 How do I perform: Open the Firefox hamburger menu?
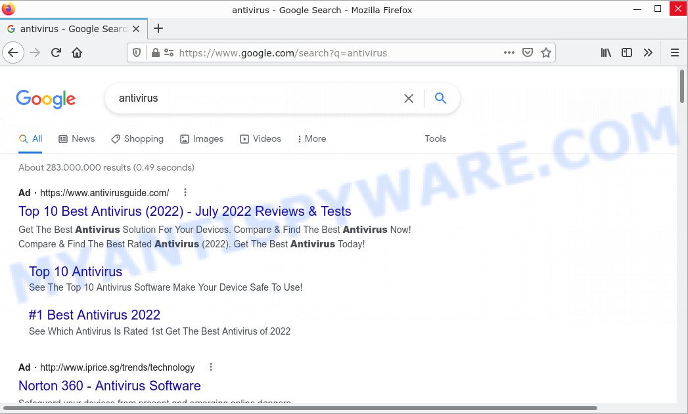[x=675, y=52]
